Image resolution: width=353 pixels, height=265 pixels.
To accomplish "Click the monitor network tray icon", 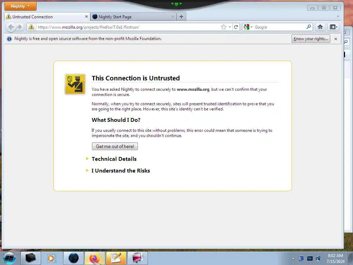I will 310,258.
